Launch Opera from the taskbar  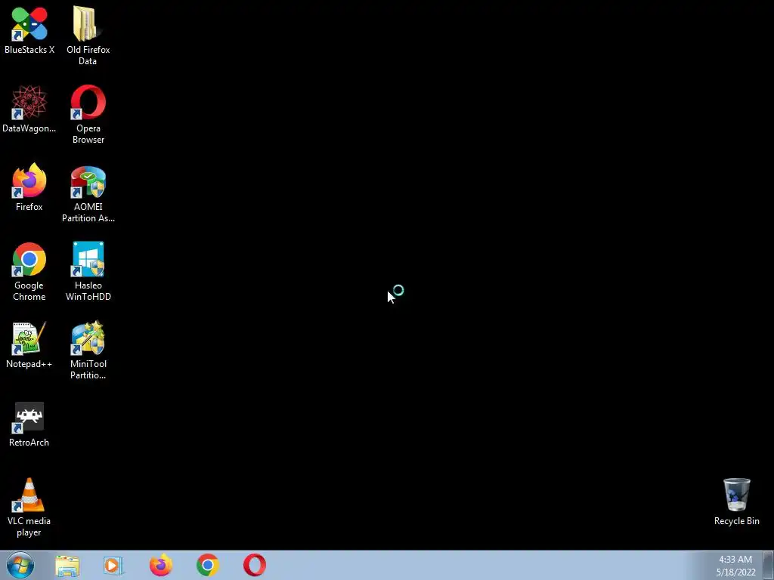coord(255,565)
